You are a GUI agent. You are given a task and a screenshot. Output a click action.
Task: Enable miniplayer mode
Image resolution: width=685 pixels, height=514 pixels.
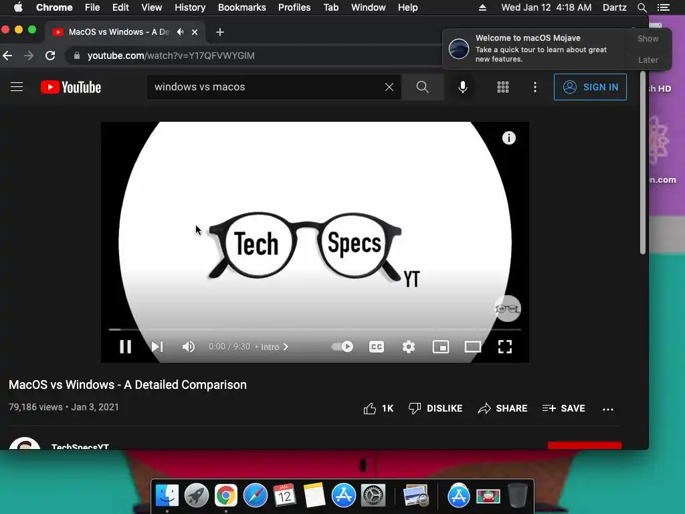click(440, 347)
